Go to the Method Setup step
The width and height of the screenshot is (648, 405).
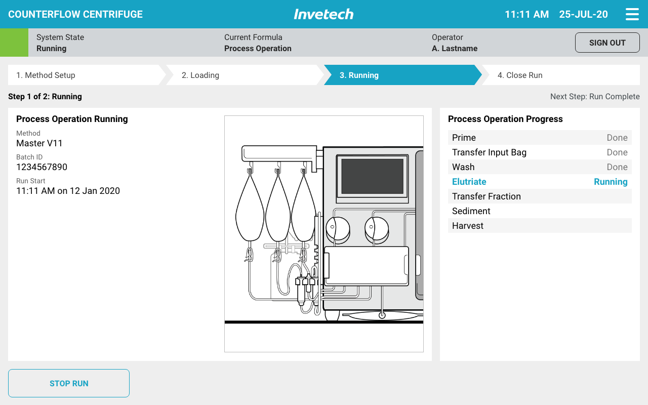(x=84, y=75)
